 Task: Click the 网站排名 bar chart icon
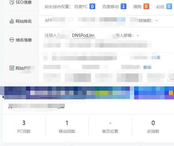click(12, 21)
